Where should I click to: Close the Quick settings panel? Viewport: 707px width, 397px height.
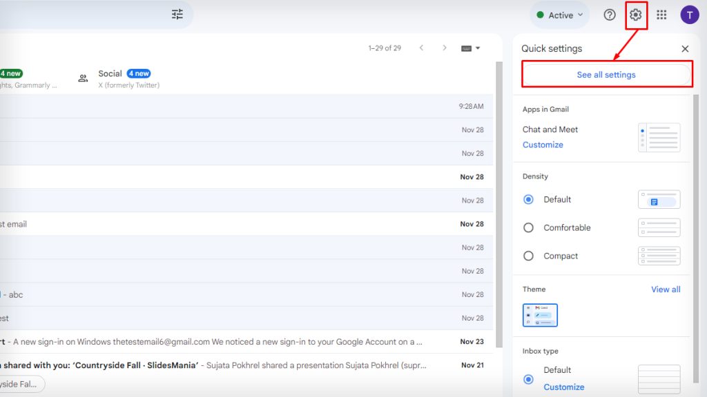[684, 48]
